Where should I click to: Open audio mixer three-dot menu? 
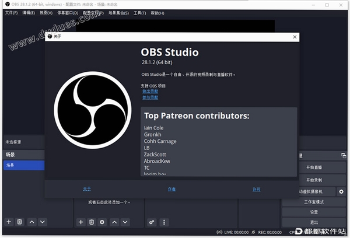(164, 222)
